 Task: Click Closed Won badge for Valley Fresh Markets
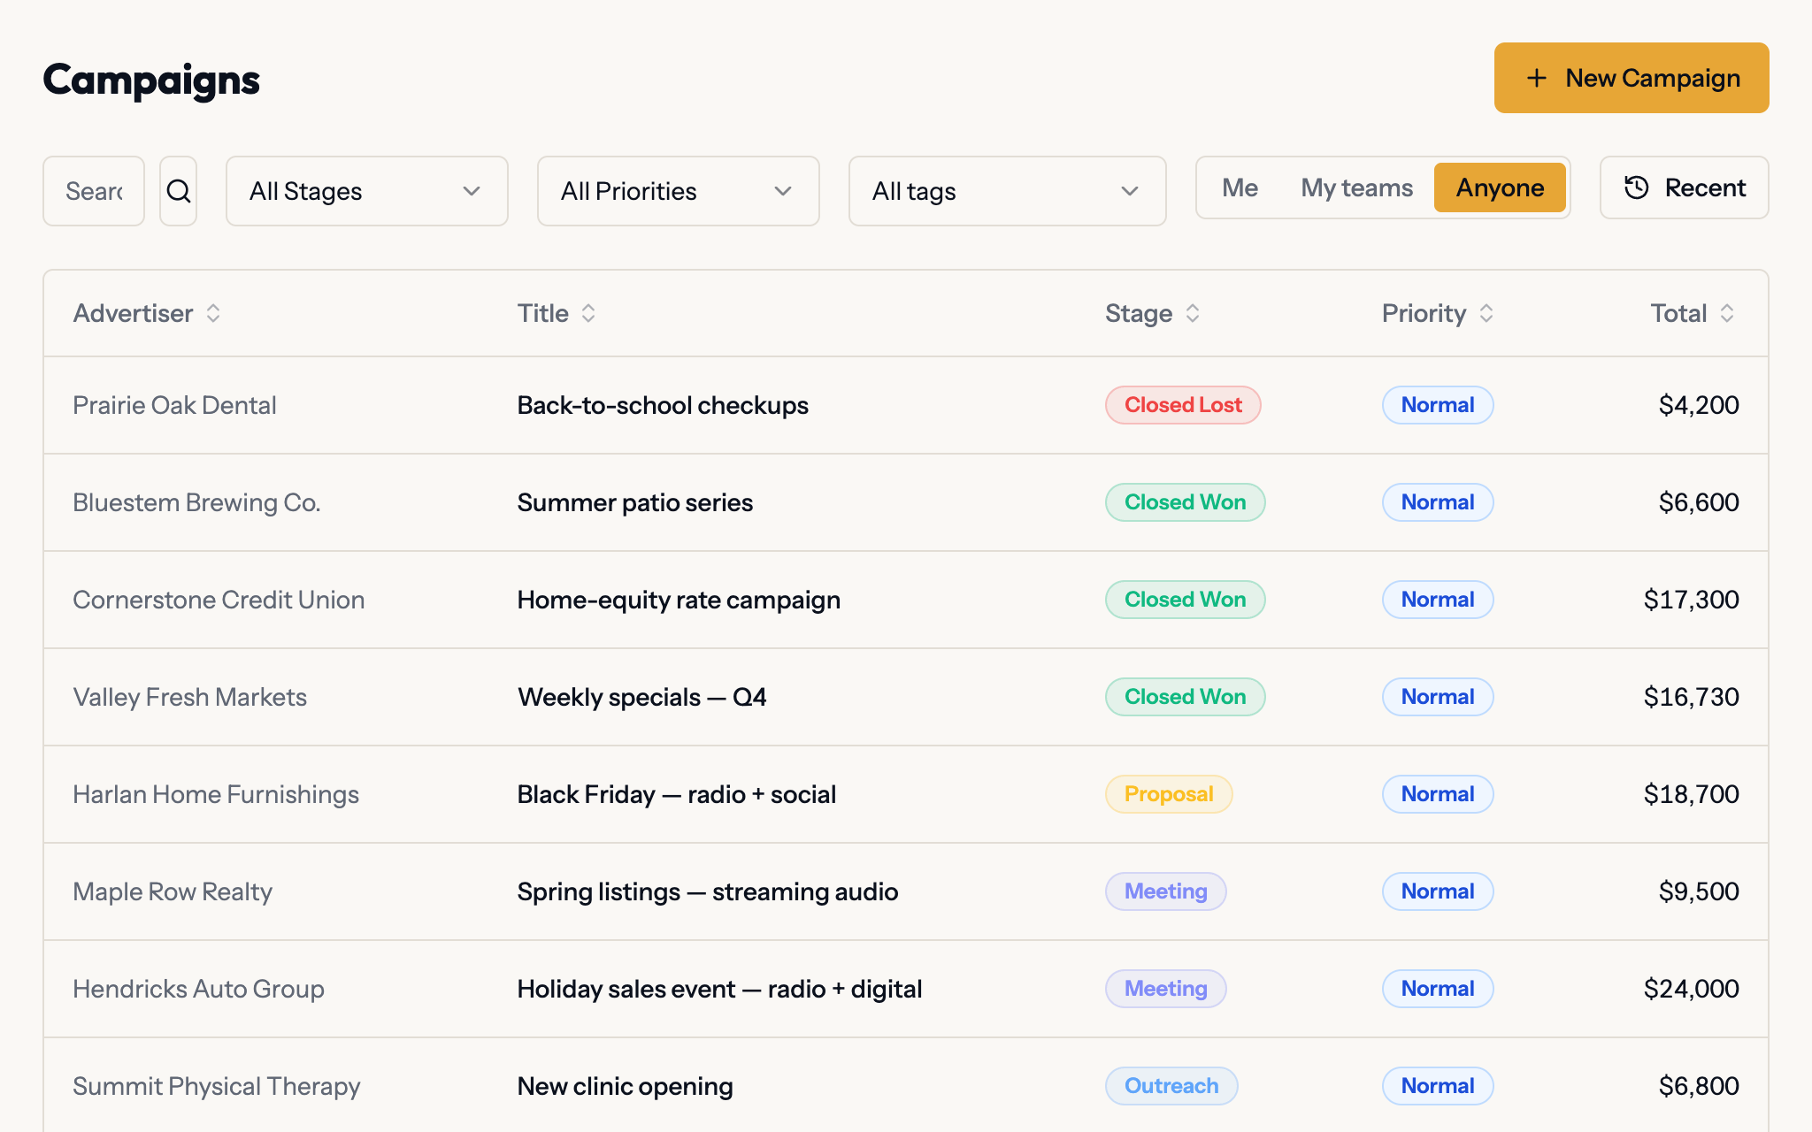click(x=1185, y=697)
